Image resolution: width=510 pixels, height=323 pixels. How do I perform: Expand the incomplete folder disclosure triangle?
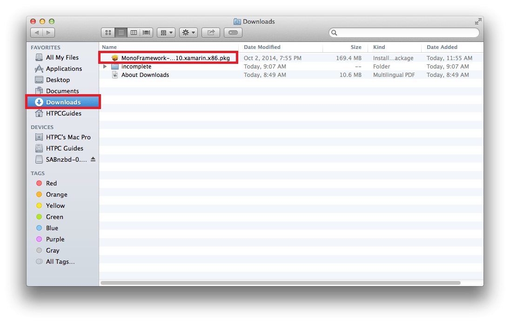click(x=105, y=67)
